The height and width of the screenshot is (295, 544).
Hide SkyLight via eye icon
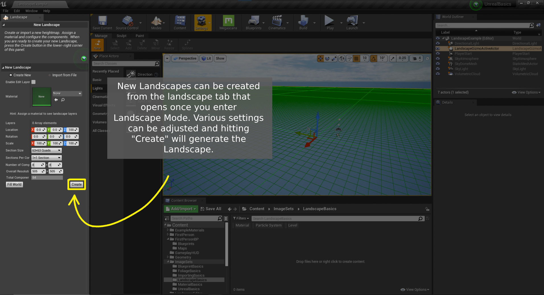point(438,69)
